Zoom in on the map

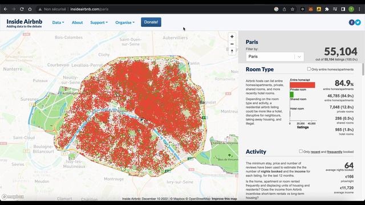232,36
